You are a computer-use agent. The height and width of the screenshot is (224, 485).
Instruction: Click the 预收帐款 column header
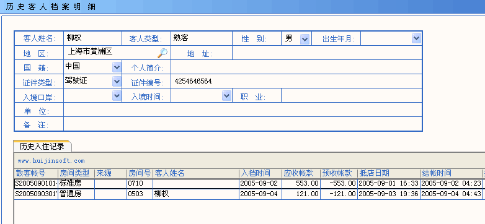click(x=339, y=173)
